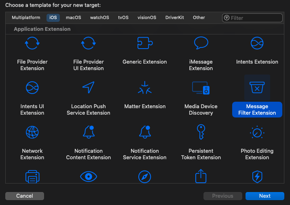Screen dimensions: 290x205
Task: Open the visionOS tab
Action: click(x=147, y=17)
